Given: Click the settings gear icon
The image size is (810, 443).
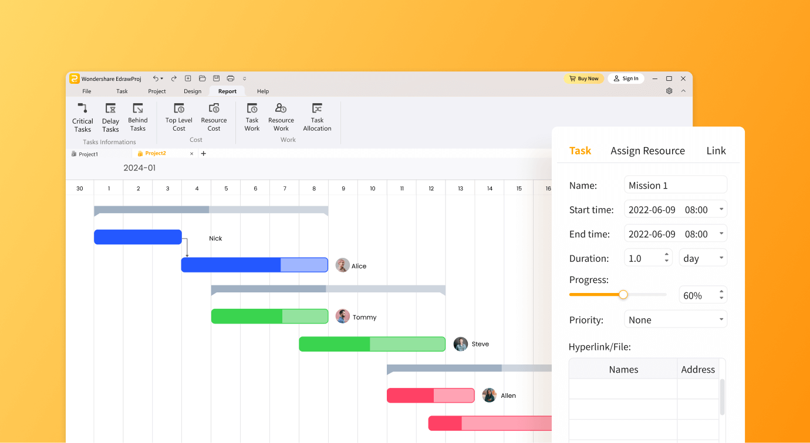Looking at the screenshot, I should pos(669,91).
